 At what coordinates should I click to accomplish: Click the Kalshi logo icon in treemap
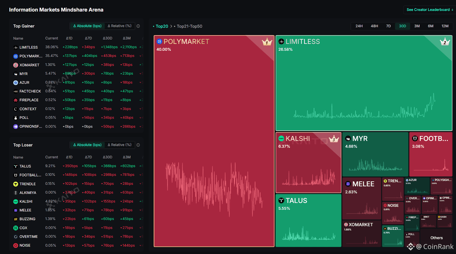coord(281,139)
